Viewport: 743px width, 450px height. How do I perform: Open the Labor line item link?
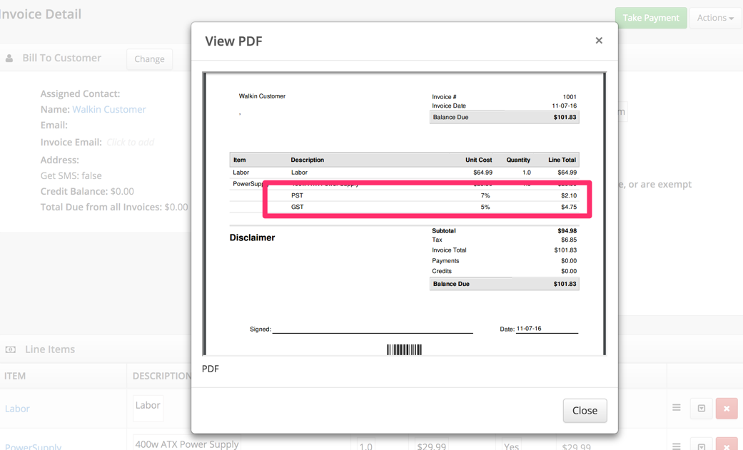coord(17,409)
